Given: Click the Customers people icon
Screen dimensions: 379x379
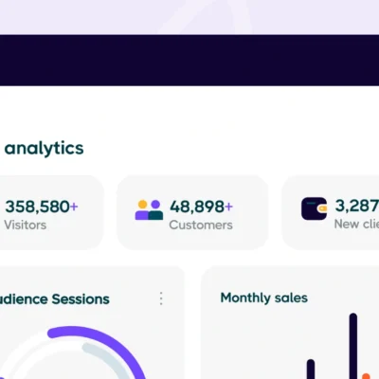Looking at the screenshot, I should point(149,209).
